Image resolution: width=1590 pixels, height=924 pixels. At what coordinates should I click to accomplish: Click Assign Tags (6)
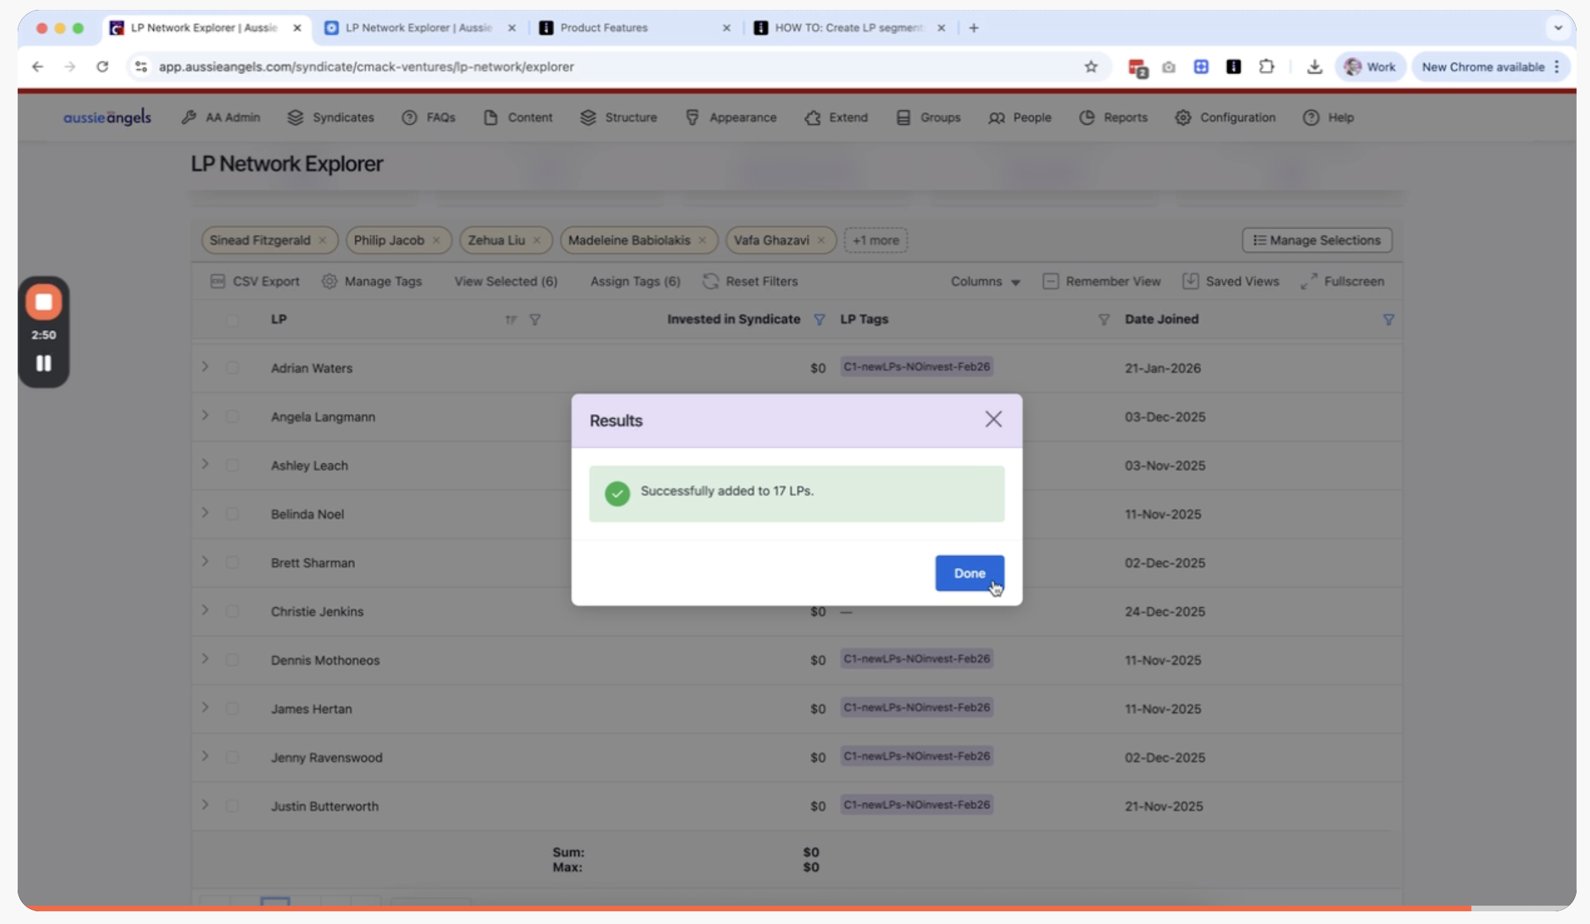[635, 281]
